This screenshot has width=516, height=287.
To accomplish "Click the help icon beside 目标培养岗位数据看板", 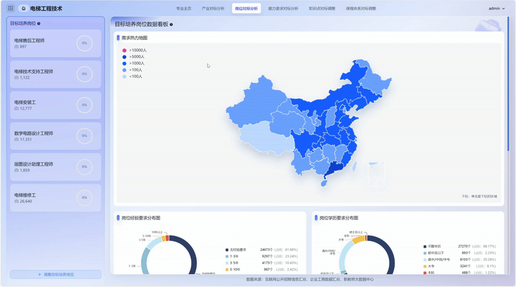I will [171, 24].
